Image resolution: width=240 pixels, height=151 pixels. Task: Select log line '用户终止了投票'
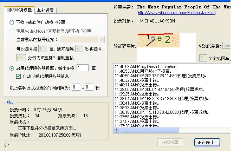tap(143, 71)
